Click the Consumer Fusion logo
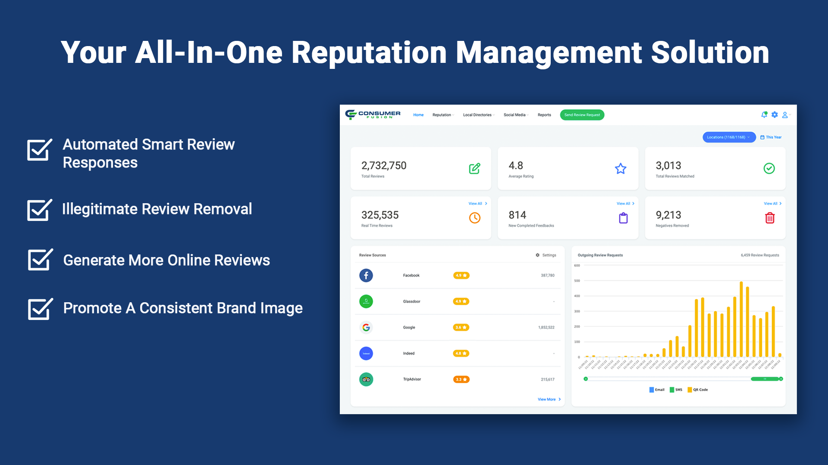The height and width of the screenshot is (465, 828). click(x=373, y=115)
